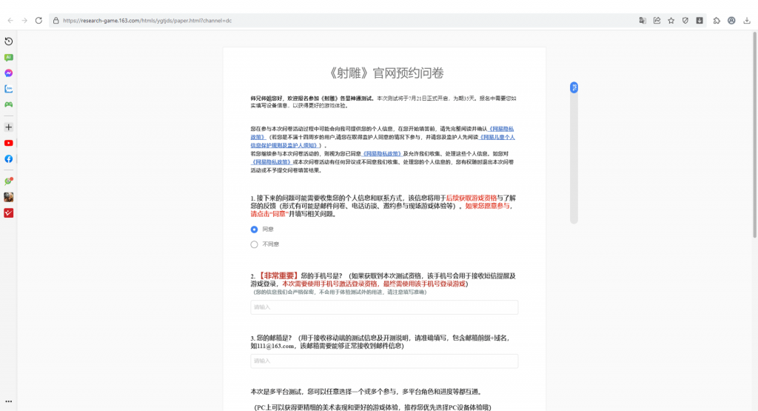Open sidebar history icon
758x411 pixels.
click(x=9, y=41)
